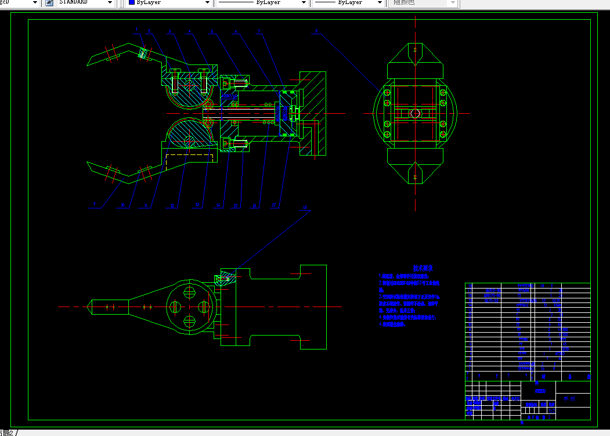Expand the lineweight ByLayer dropdown arrow
The width and height of the screenshot is (610, 436).
[380, 2]
